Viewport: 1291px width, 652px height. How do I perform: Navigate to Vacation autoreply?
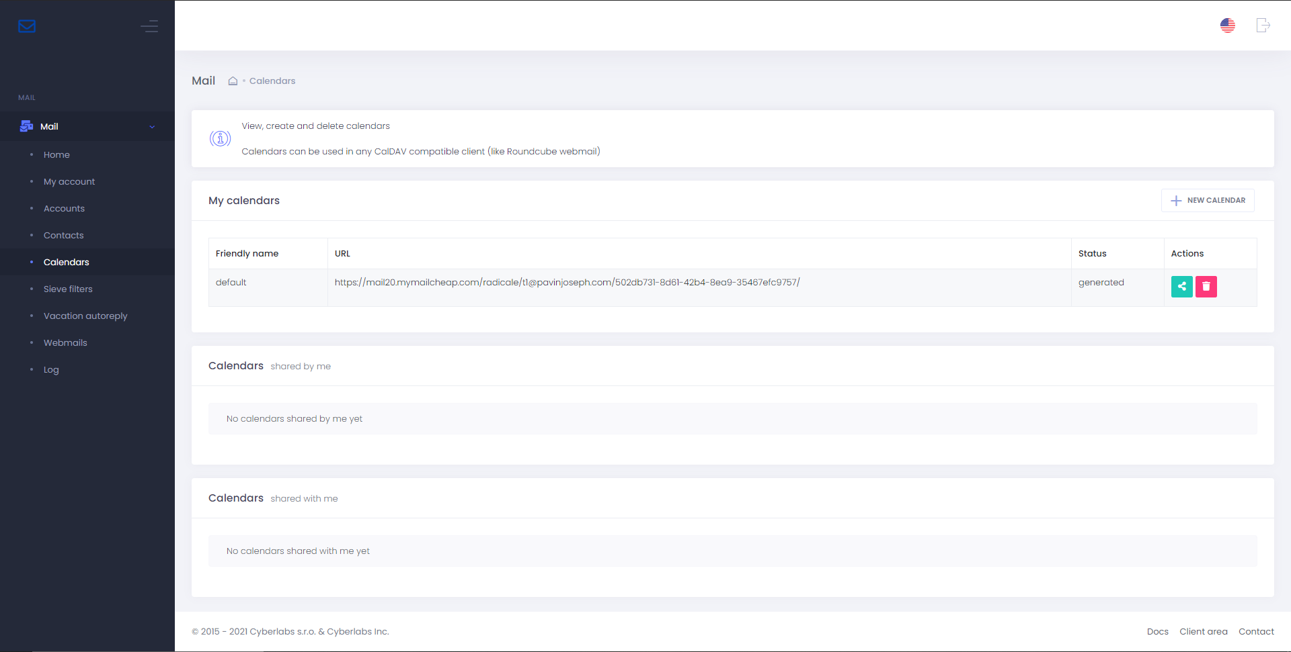pos(85,316)
